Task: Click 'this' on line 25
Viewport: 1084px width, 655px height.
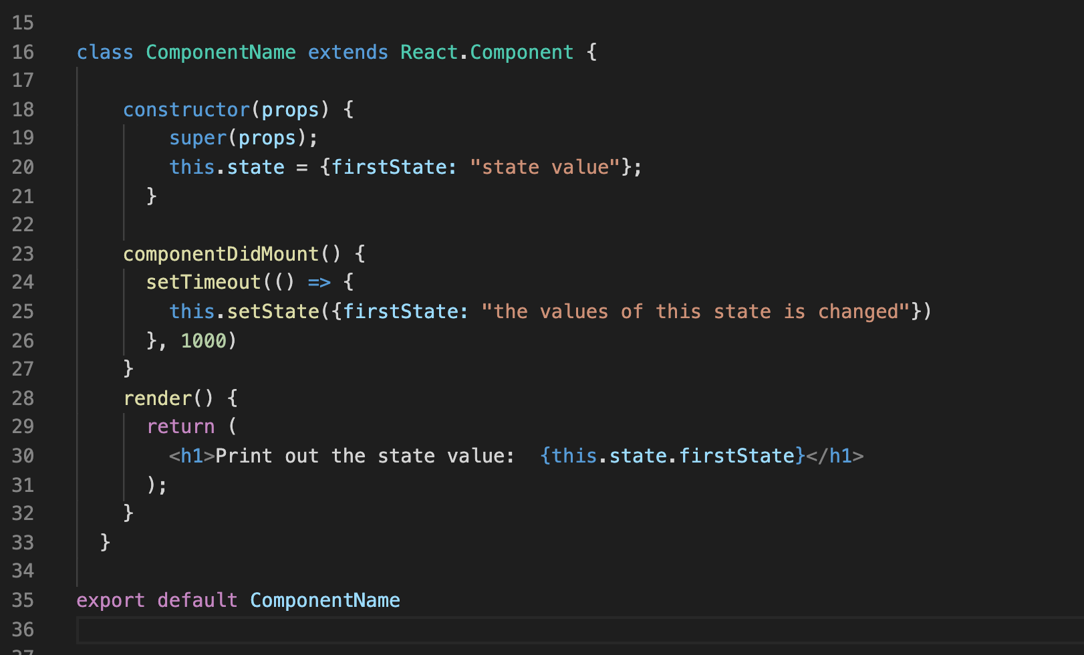Action: pos(192,311)
